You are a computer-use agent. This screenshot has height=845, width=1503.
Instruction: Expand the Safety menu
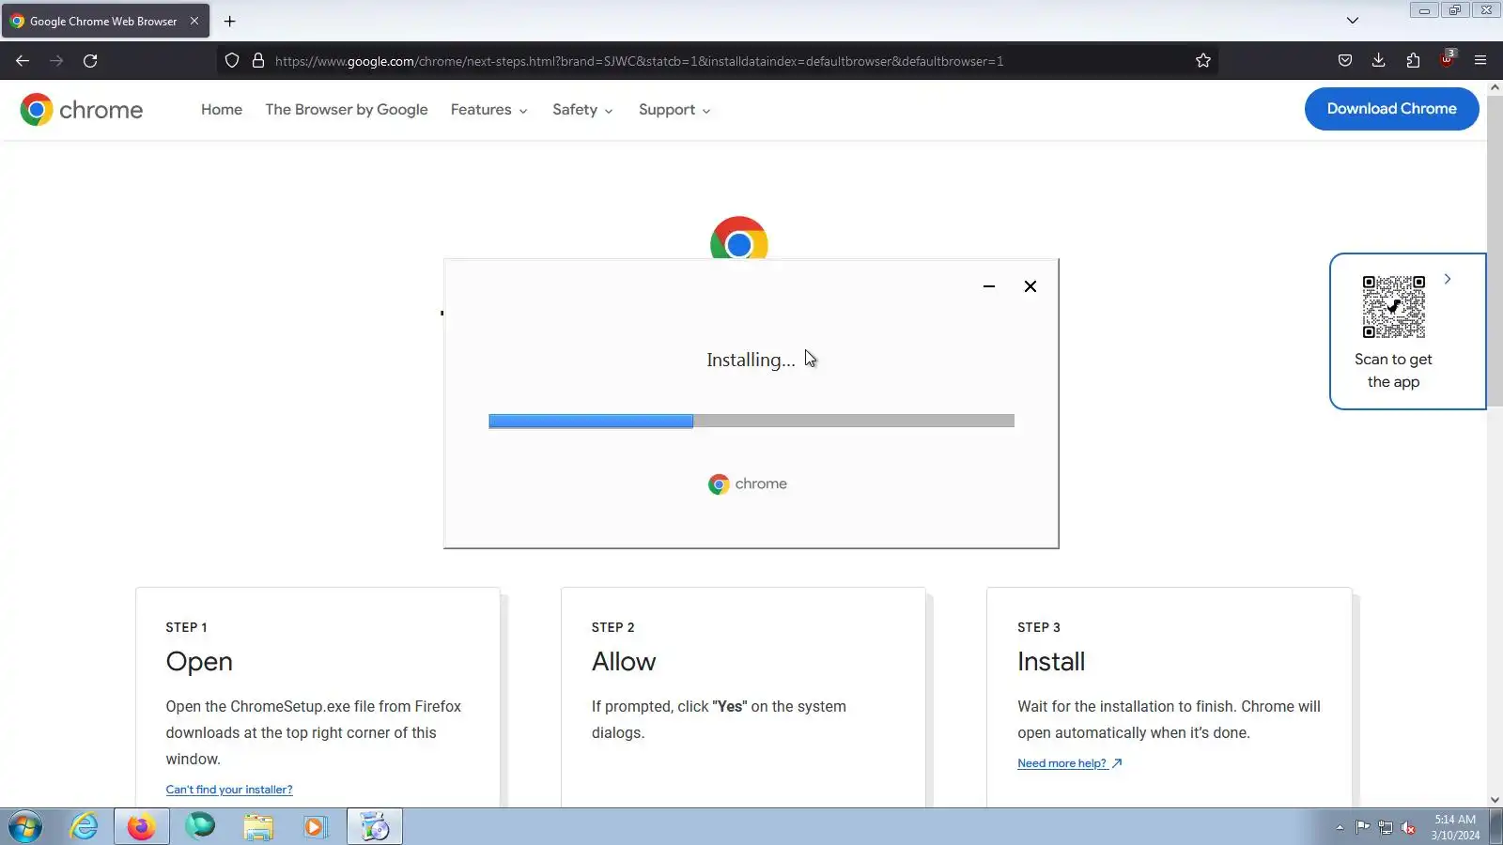point(582,110)
